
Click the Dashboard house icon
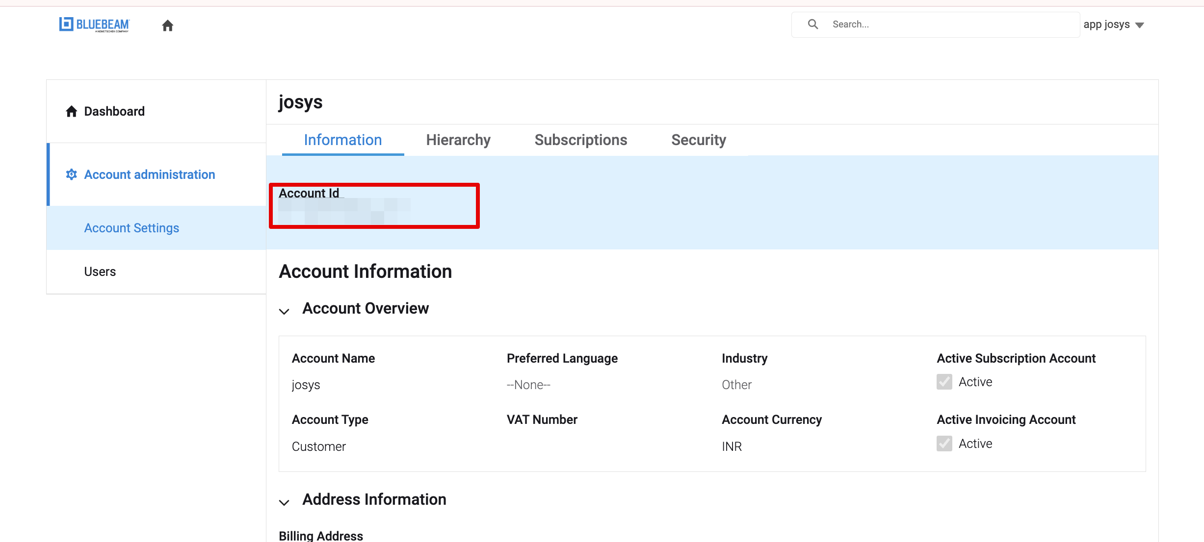[x=72, y=112]
